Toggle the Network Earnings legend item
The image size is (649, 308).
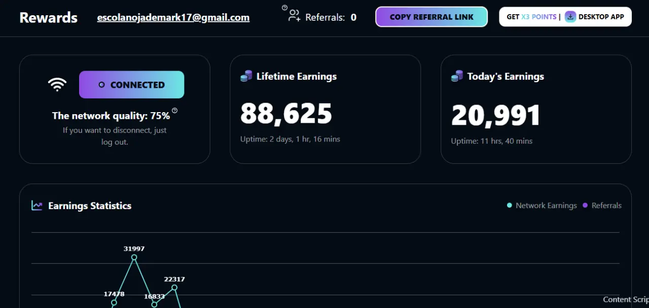[542, 206]
